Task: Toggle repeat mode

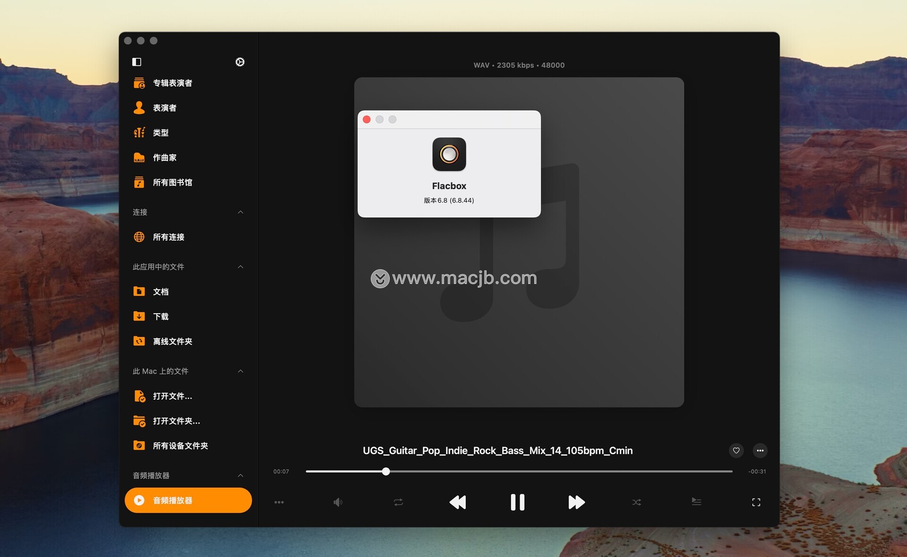Action: coord(398,502)
